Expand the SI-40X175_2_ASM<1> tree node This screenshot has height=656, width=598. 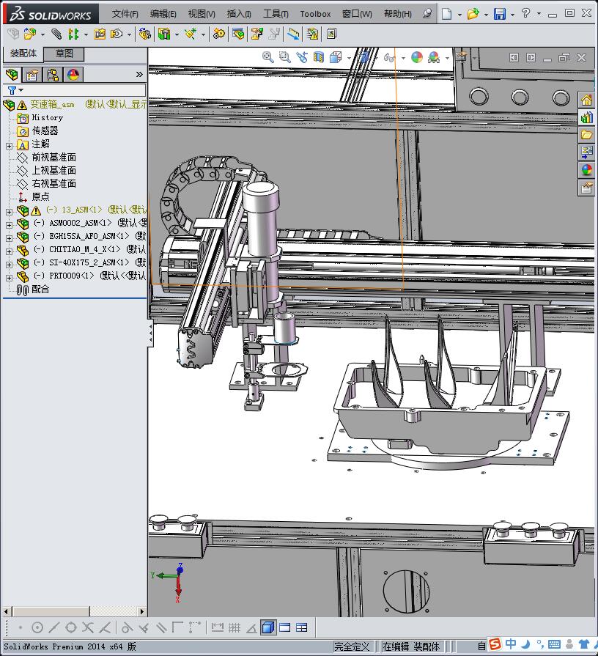(x=10, y=265)
